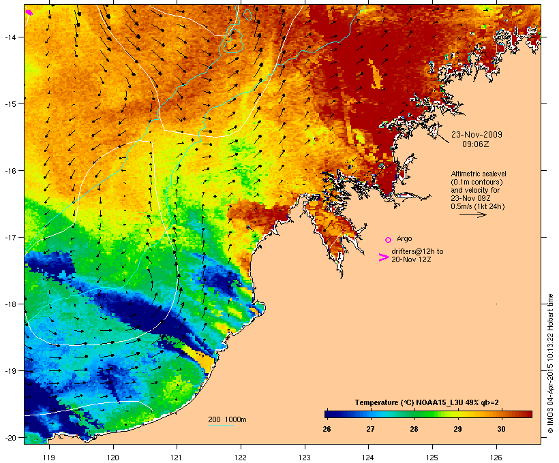Click the temperature color bar legend
The width and height of the screenshot is (559, 463).
point(428,414)
